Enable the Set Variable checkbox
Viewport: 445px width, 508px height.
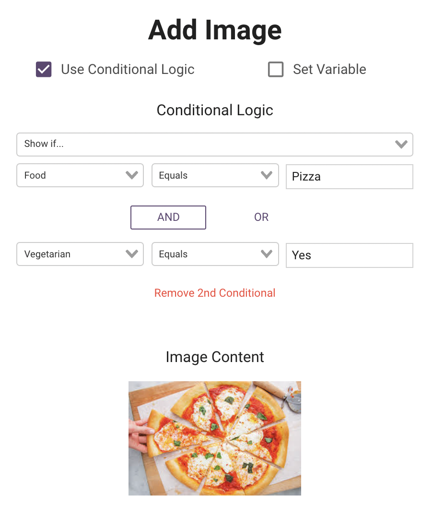coord(276,70)
